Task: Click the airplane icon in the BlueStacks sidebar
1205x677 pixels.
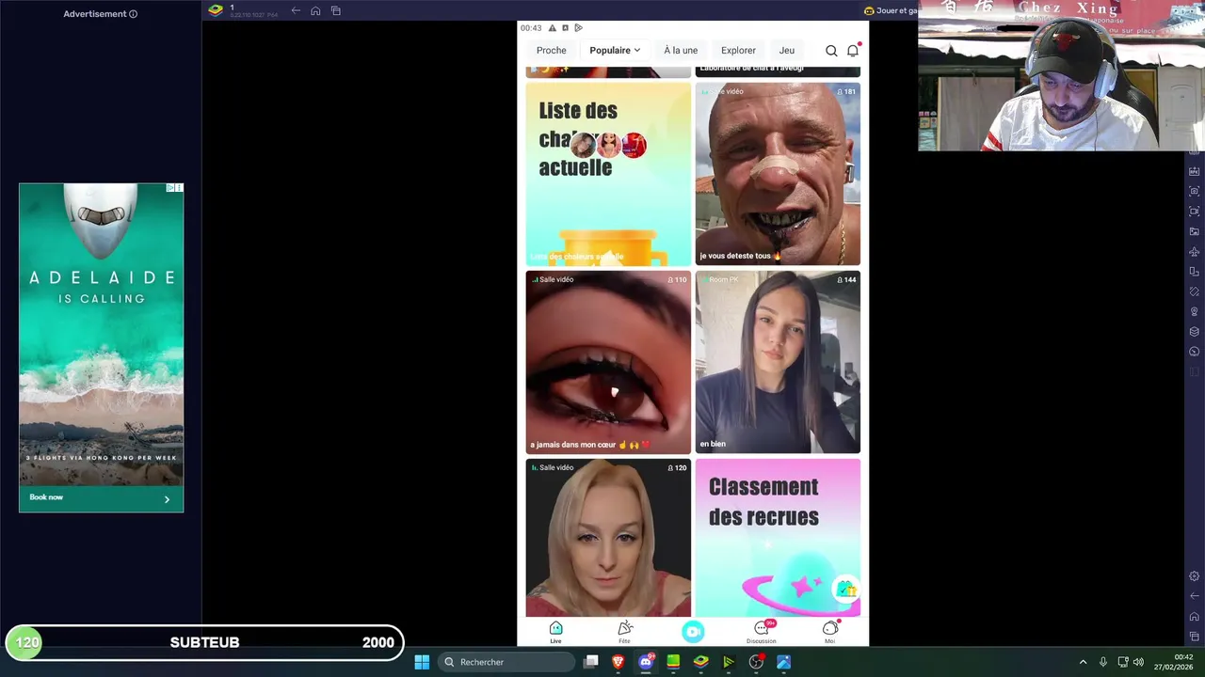Action: coord(1195,252)
